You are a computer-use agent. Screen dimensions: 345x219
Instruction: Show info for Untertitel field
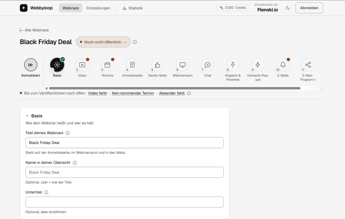[46, 192]
